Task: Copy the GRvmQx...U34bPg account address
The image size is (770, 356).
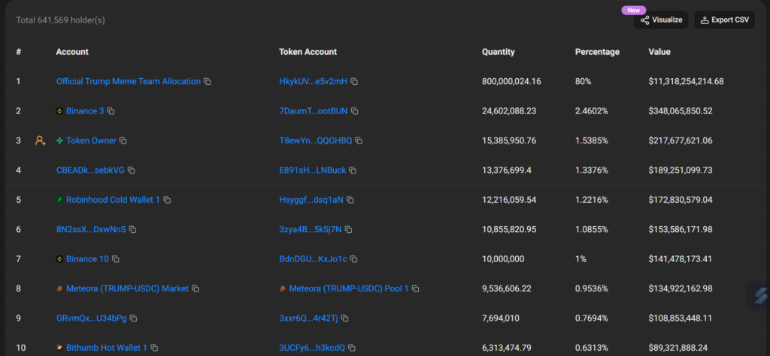Action: [x=134, y=318]
